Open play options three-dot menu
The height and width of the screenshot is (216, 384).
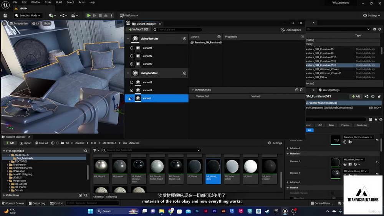point(111,15)
